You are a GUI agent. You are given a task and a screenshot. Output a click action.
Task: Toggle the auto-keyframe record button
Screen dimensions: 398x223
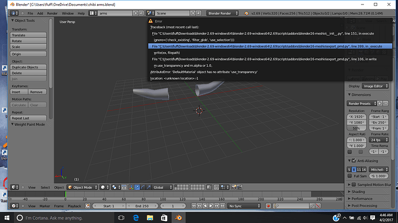click(268, 206)
